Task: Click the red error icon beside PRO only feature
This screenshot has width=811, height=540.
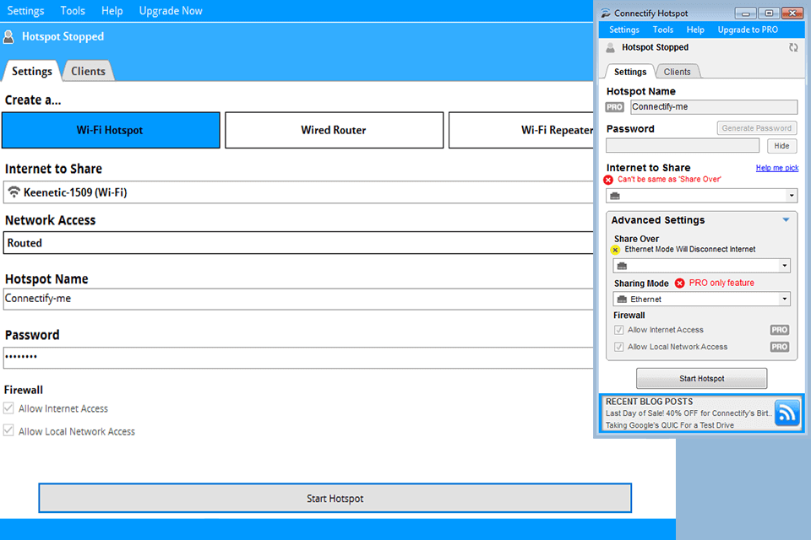Action: point(679,283)
